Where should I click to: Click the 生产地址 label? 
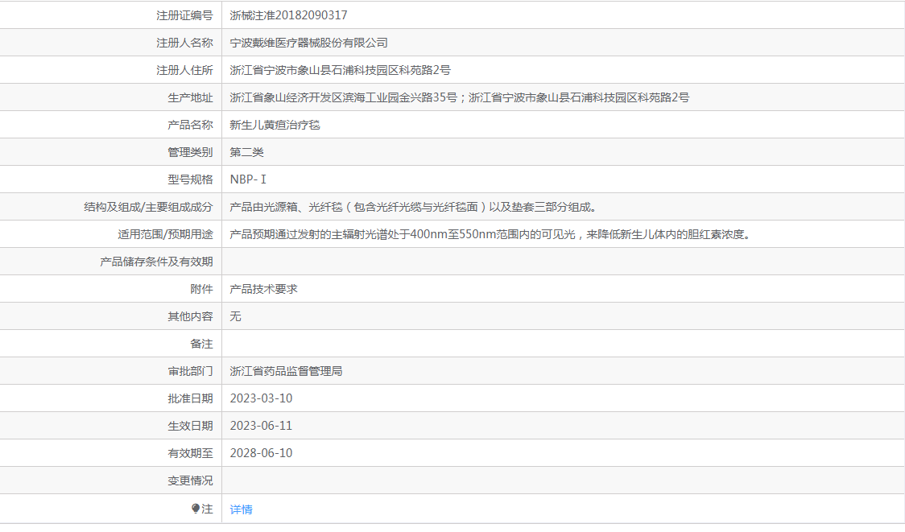coord(191,97)
